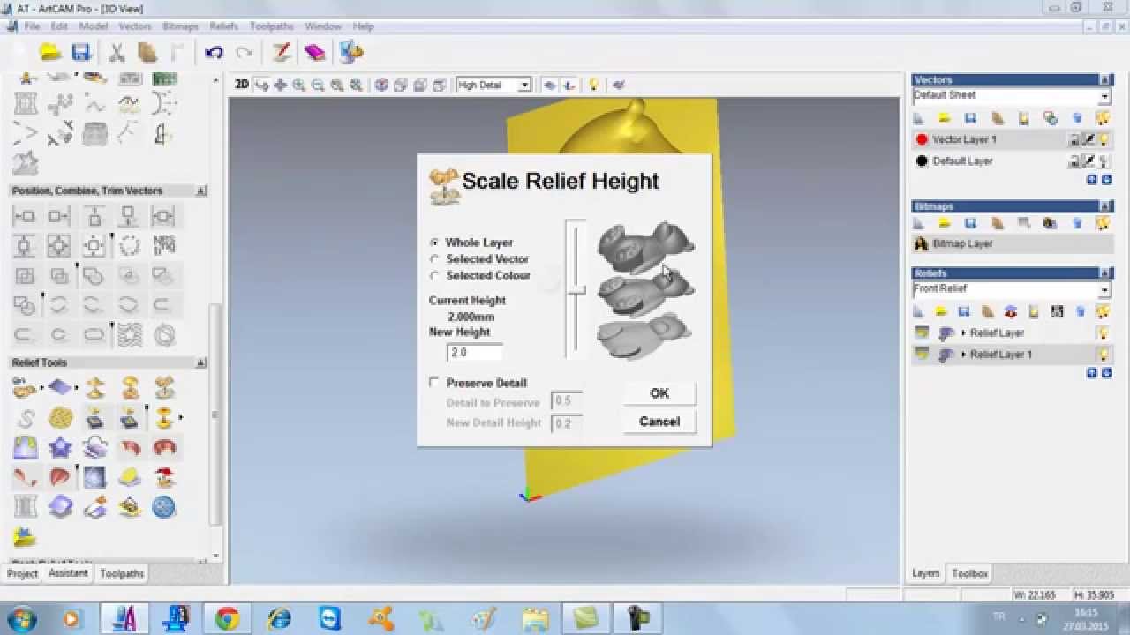Screen dimensions: 1130x635
Task: Click Cancel in Scale Relief Height dialog
Action: 659,422
